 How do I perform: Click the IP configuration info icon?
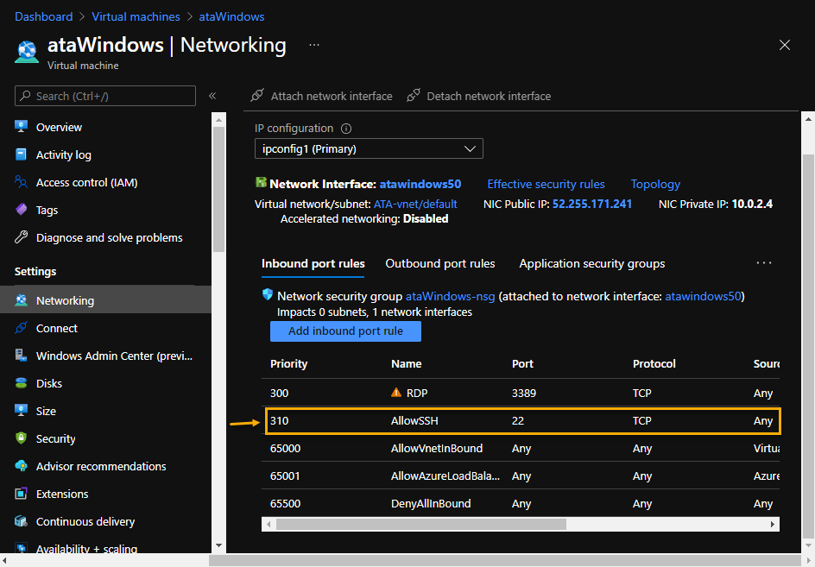pos(346,129)
